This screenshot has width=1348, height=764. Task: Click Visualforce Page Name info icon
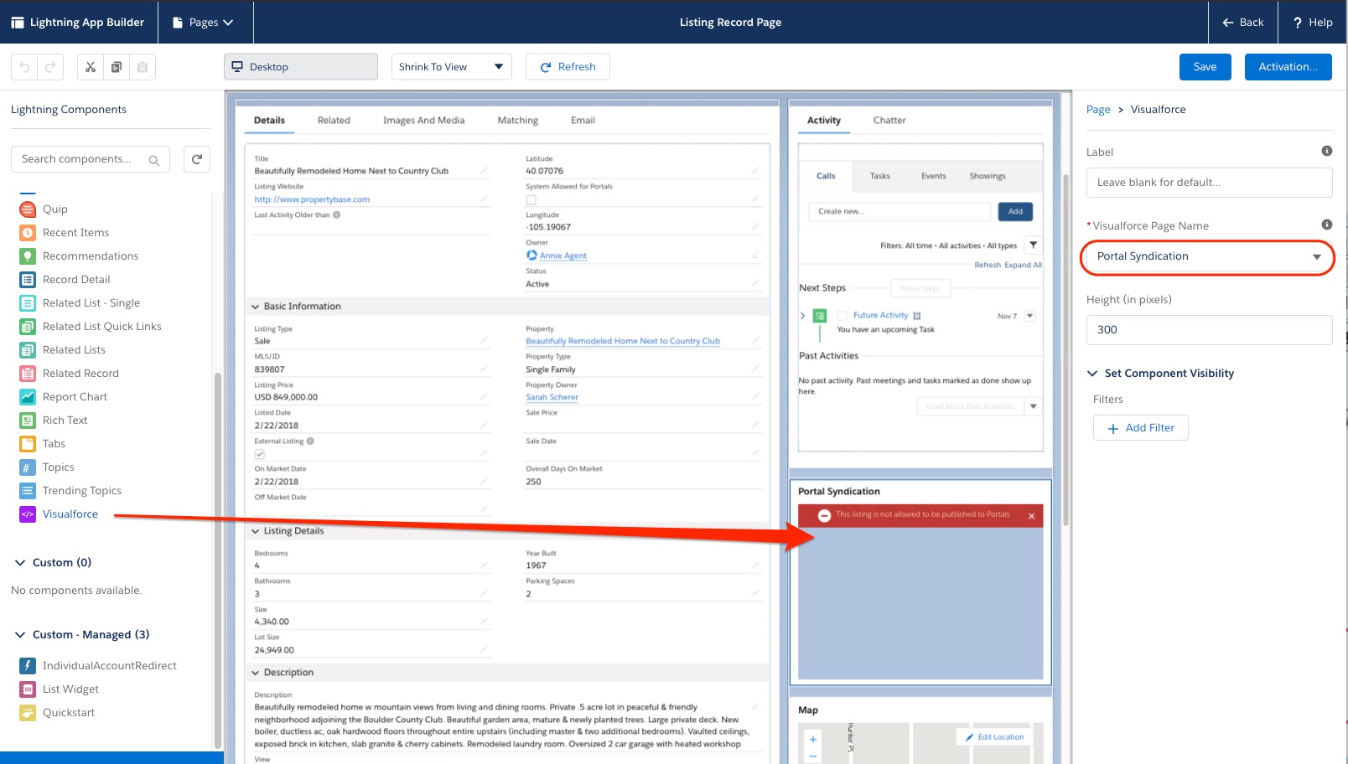[x=1327, y=225]
